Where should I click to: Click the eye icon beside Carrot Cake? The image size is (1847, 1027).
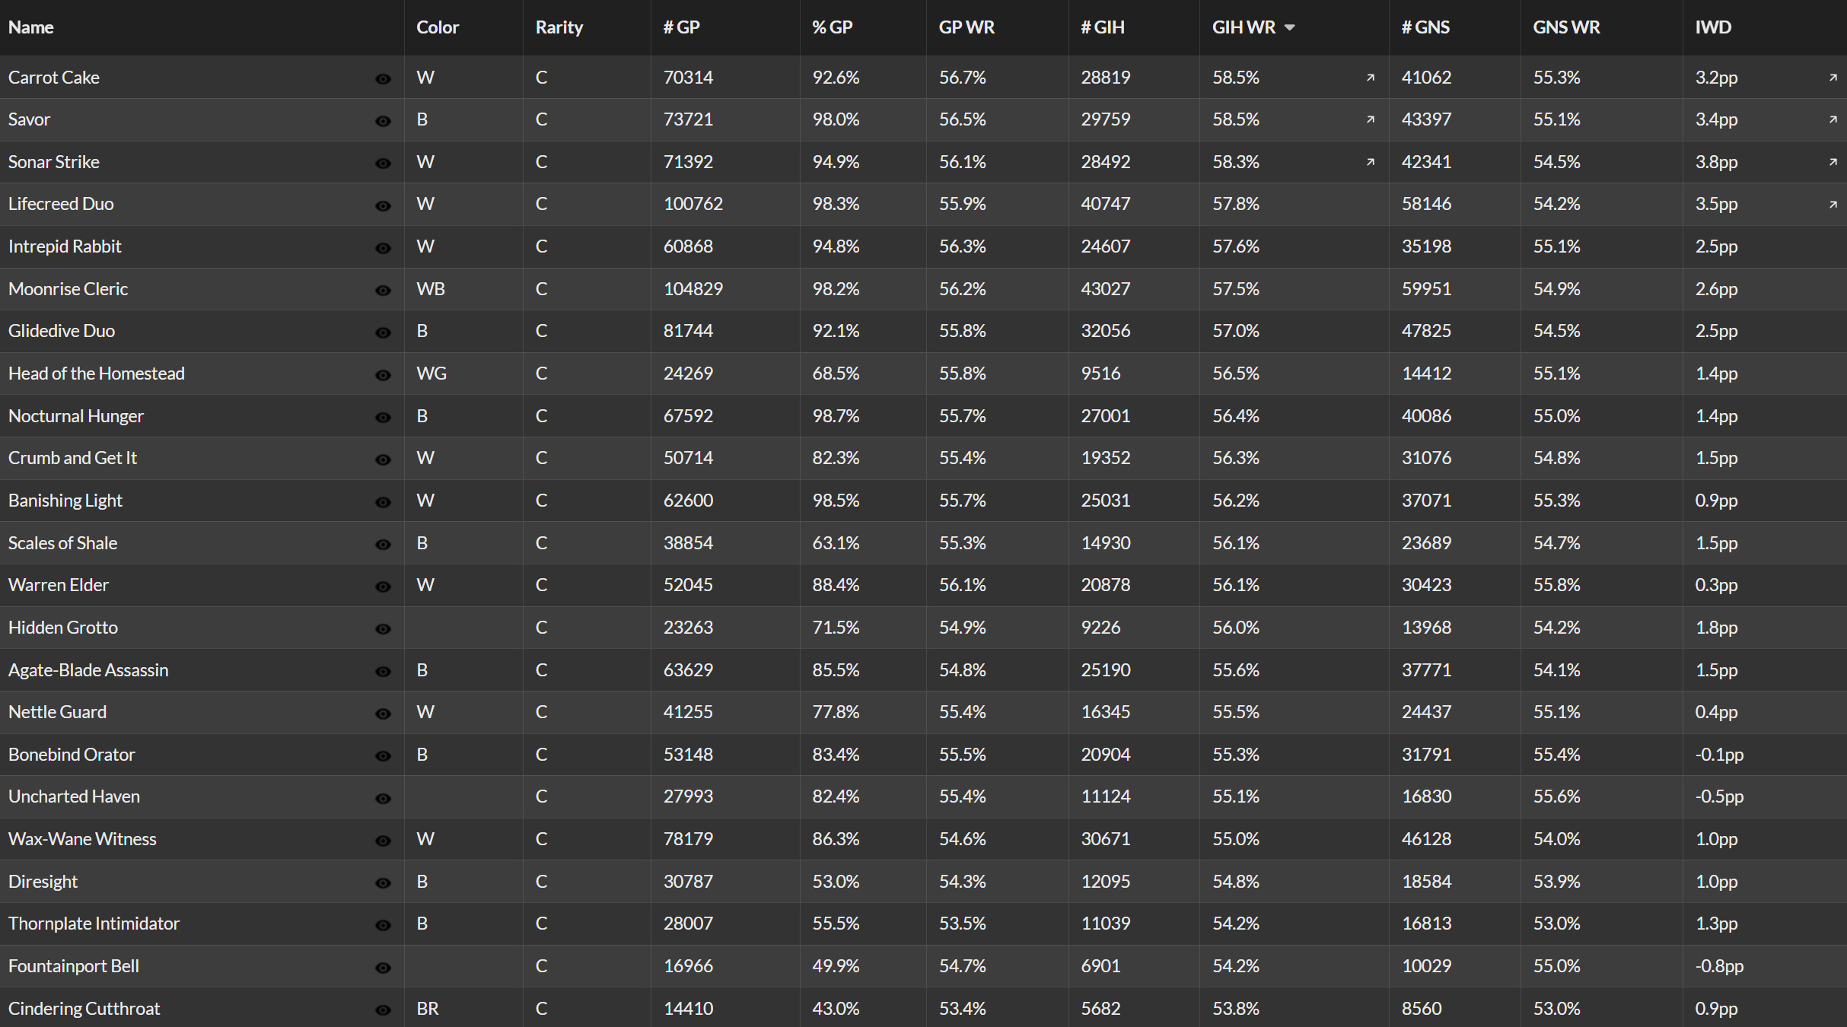pyautogui.click(x=383, y=78)
